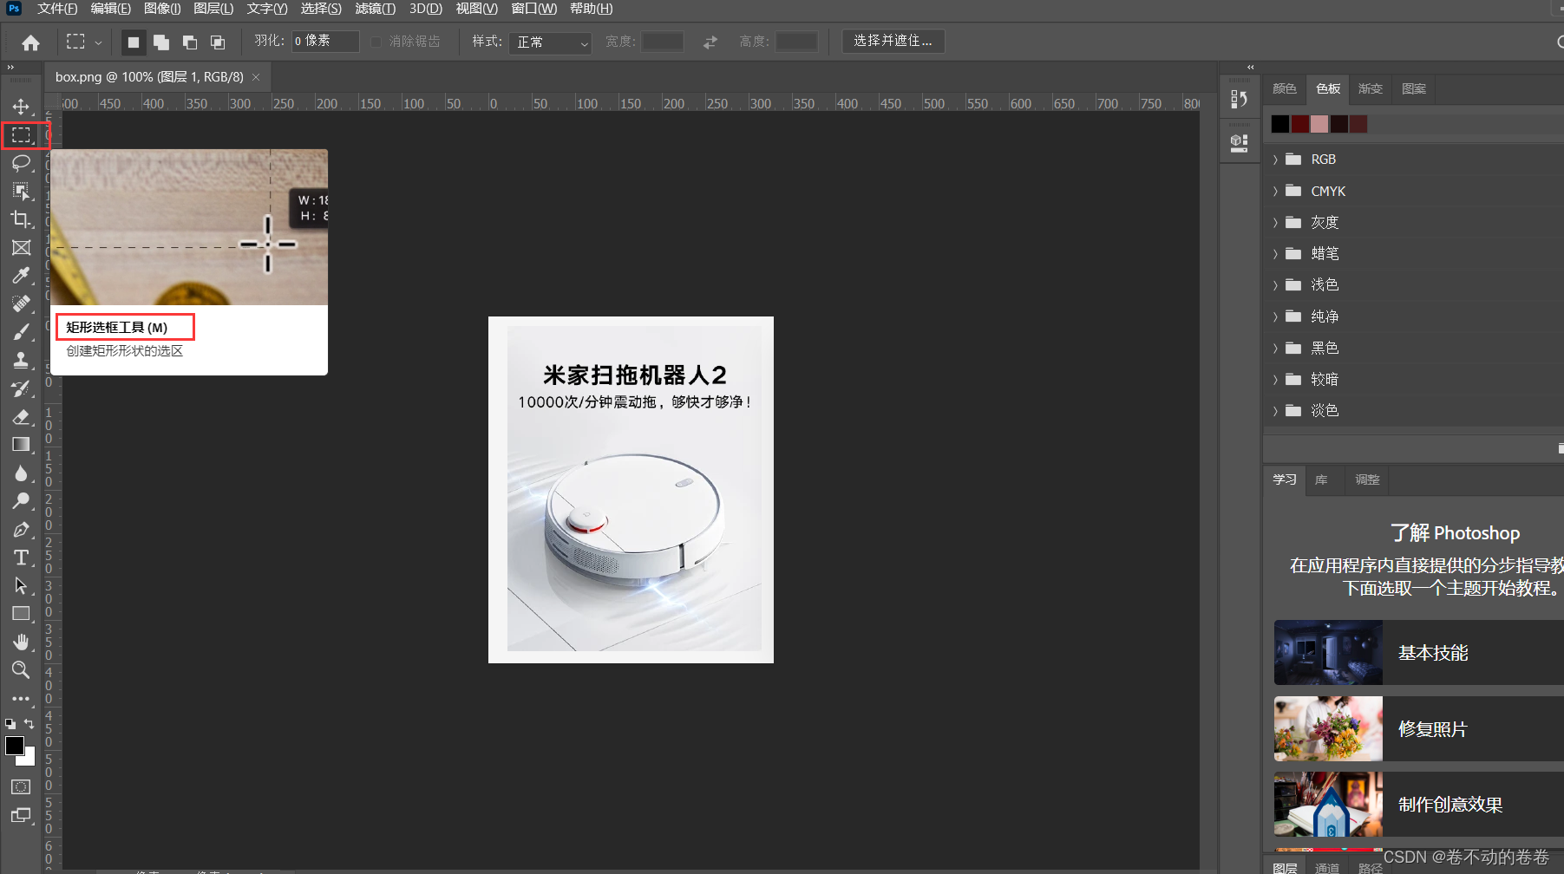Screen dimensions: 1564x874
Task: Click the 选择并遮住 button
Action: pyautogui.click(x=893, y=41)
